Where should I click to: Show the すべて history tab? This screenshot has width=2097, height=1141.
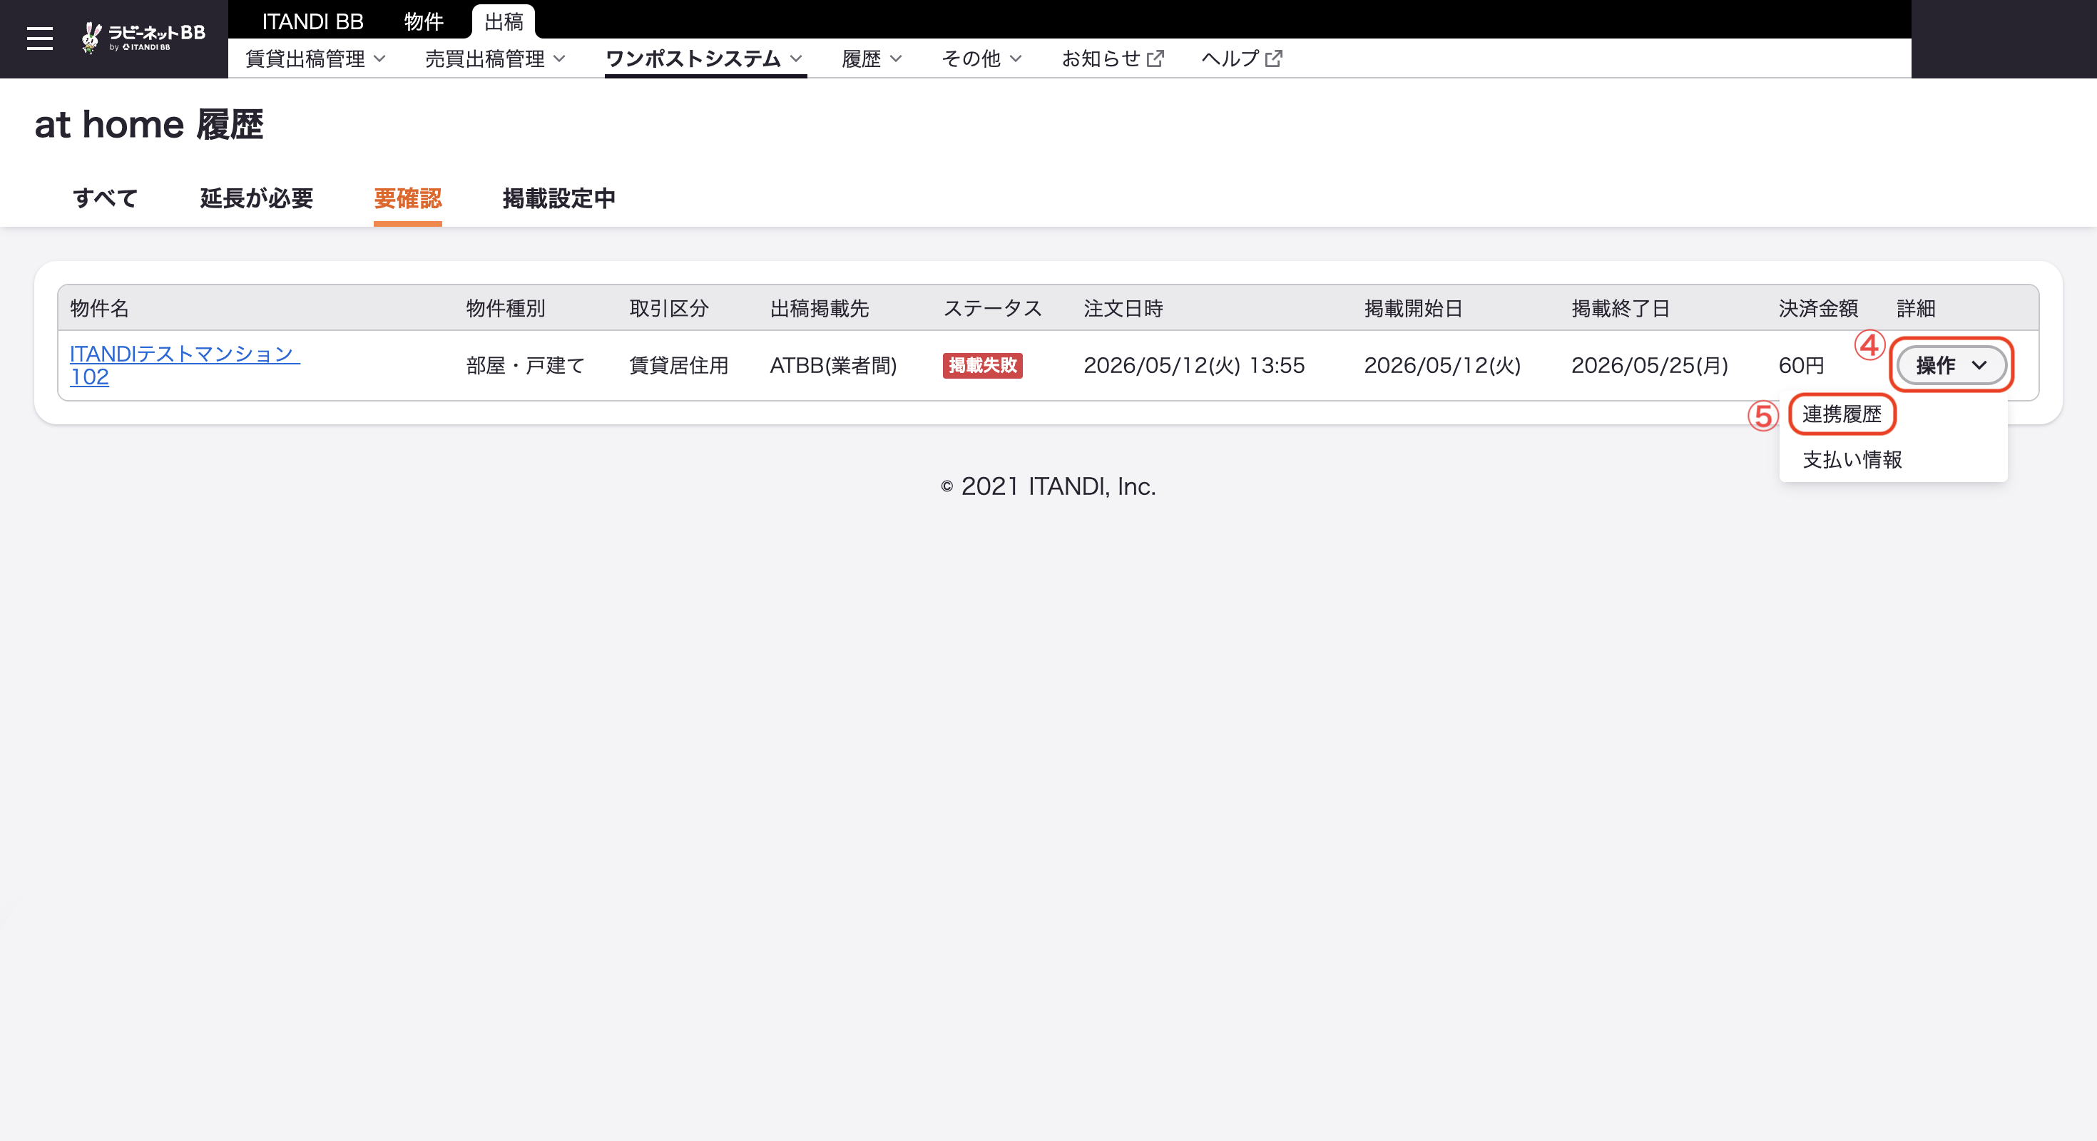pos(105,198)
